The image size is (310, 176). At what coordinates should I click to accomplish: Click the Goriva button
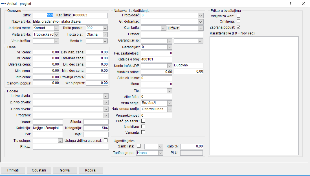(x=65, y=170)
